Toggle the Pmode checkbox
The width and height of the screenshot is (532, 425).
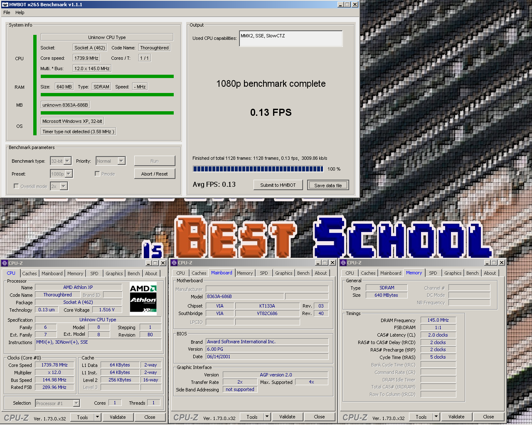tap(97, 174)
